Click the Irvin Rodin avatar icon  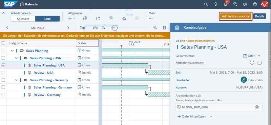tap(244, 80)
